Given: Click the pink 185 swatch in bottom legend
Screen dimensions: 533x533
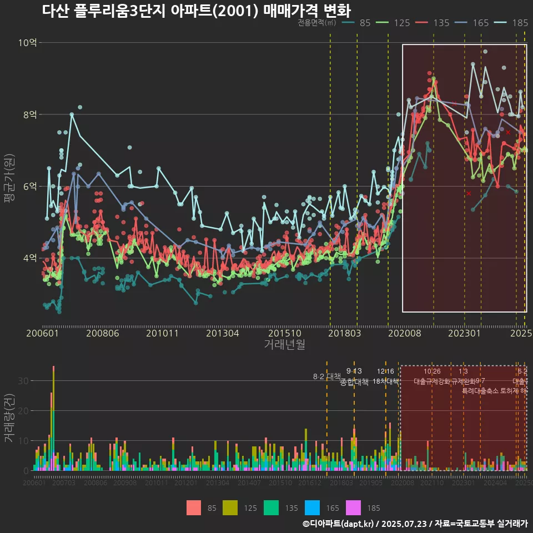Looking at the screenshot, I should (x=353, y=508).
